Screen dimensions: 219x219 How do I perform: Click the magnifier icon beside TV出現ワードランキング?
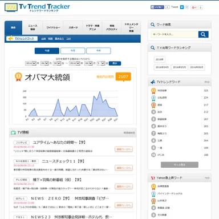(x=152, y=47)
